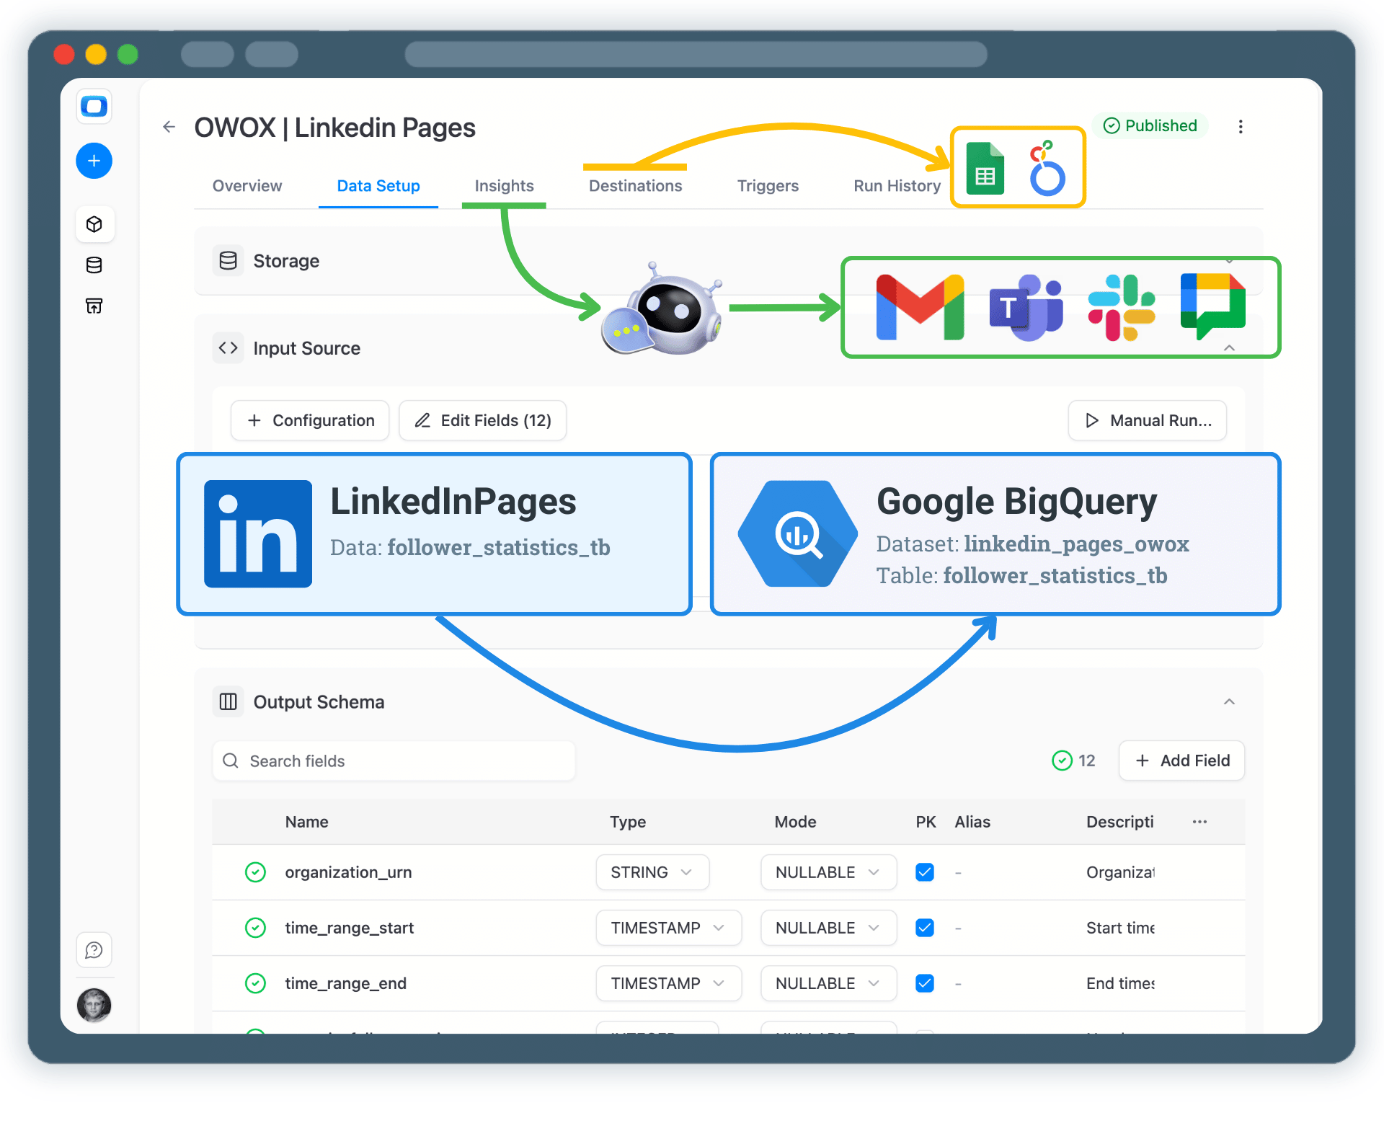The width and height of the screenshot is (1384, 1126).
Task: Select the LinkedInPages source card LinkedIn icon
Action: click(x=257, y=533)
